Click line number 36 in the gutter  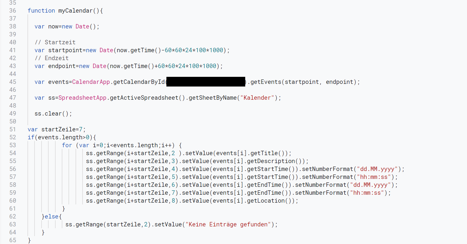click(13, 11)
